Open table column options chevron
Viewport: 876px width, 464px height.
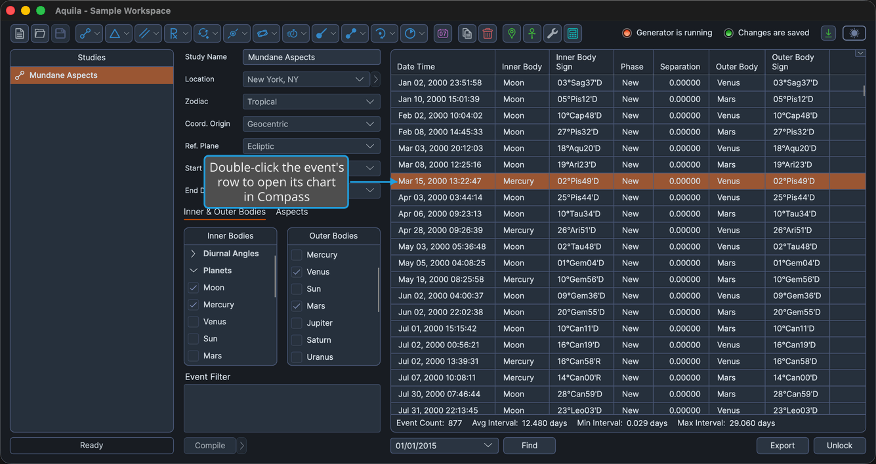[860, 54]
